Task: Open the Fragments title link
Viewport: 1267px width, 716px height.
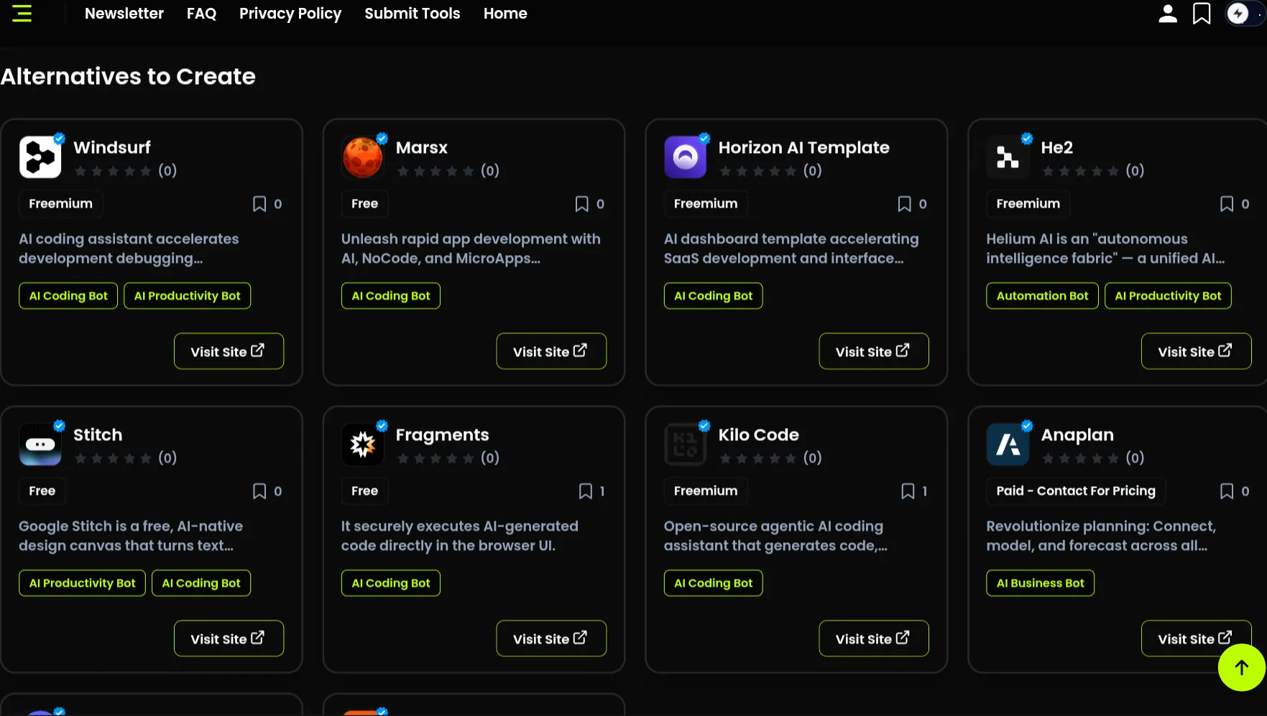Action: (442, 434)
